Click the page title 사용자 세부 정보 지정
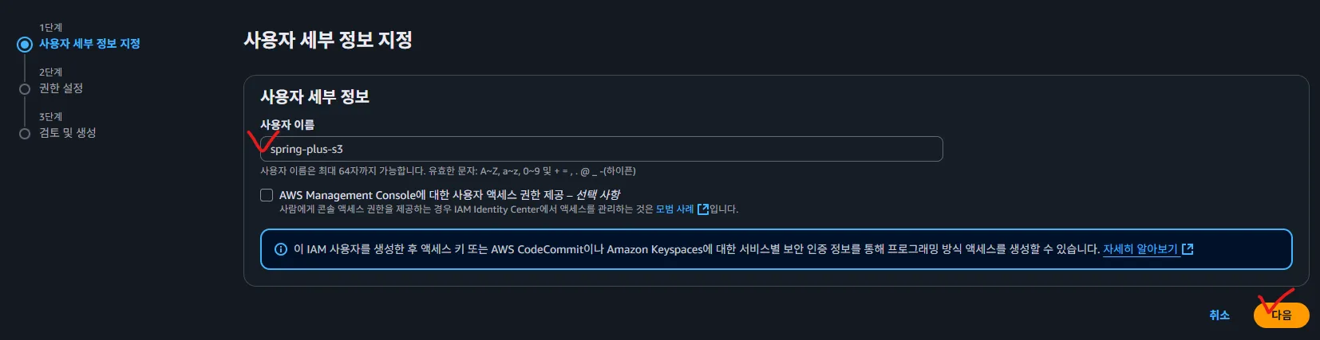 pos(327,40)
